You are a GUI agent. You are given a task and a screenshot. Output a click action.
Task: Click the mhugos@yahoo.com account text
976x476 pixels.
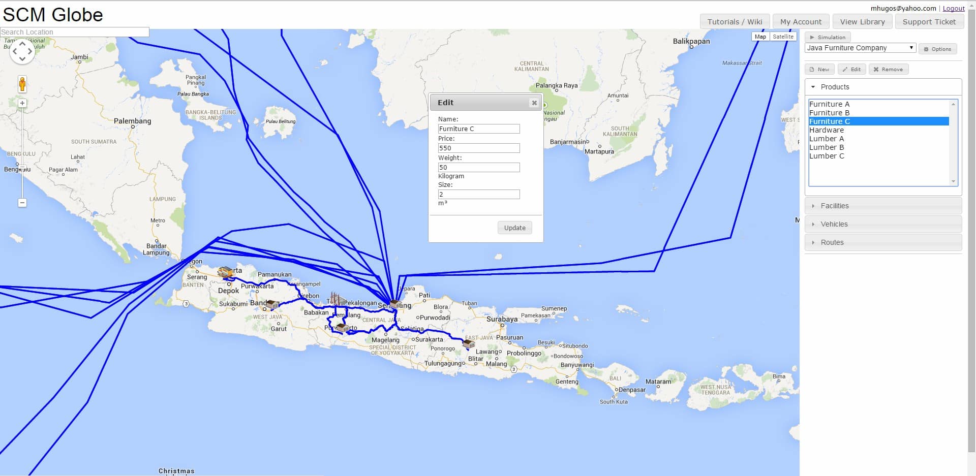(x=903, y=8)
